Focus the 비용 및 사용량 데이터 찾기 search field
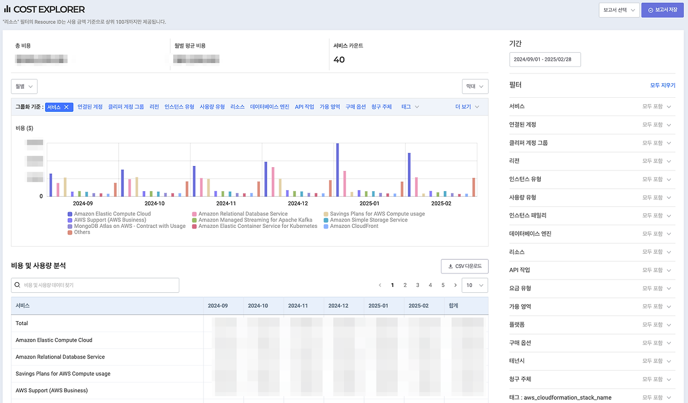Viewport: 688px width, 403px height. (95, 285)
